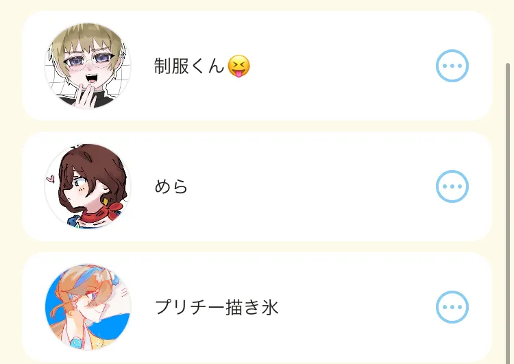Open more options for めら
The image size is (514, 364).
click(452, 186)
